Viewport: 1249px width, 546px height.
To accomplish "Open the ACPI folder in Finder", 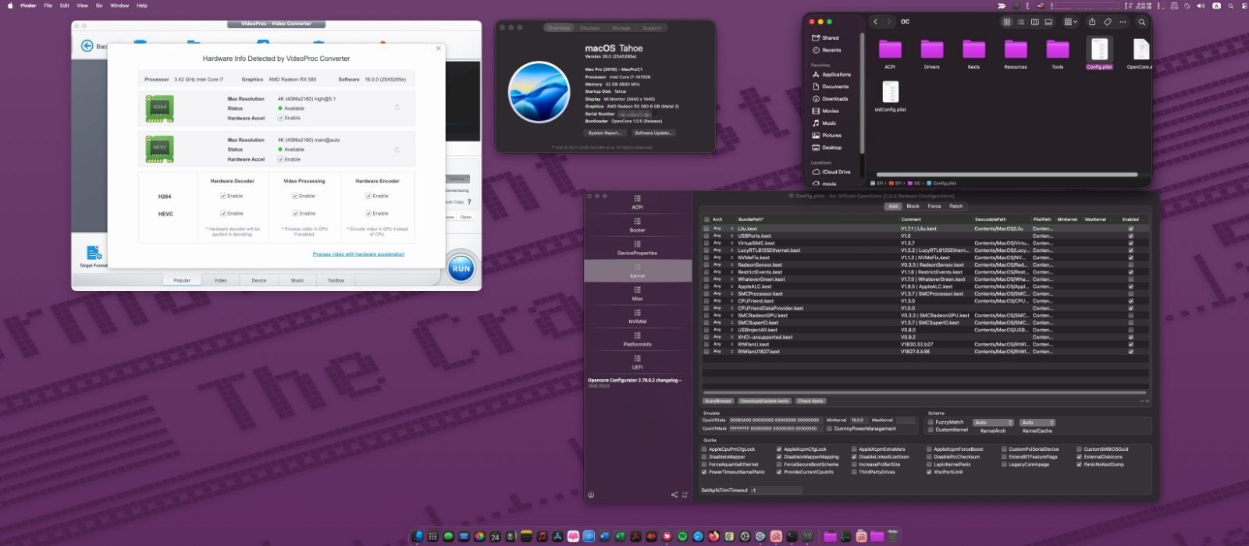I will tap(890, 54).
